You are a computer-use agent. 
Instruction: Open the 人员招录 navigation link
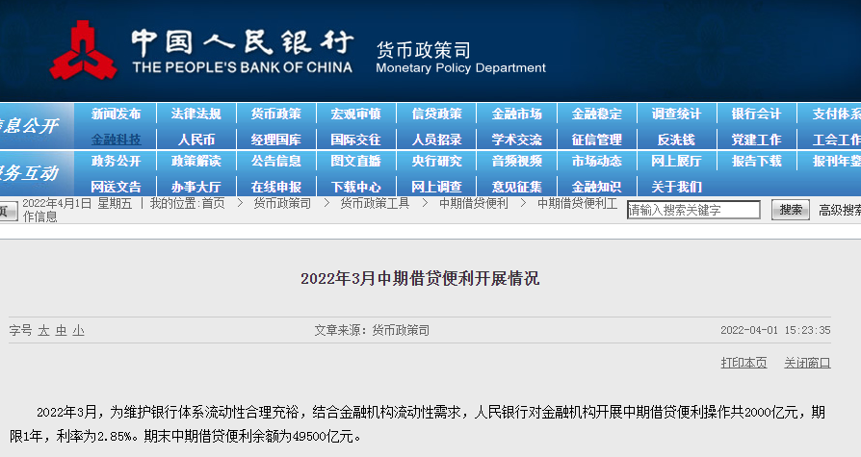coord(436,140)
